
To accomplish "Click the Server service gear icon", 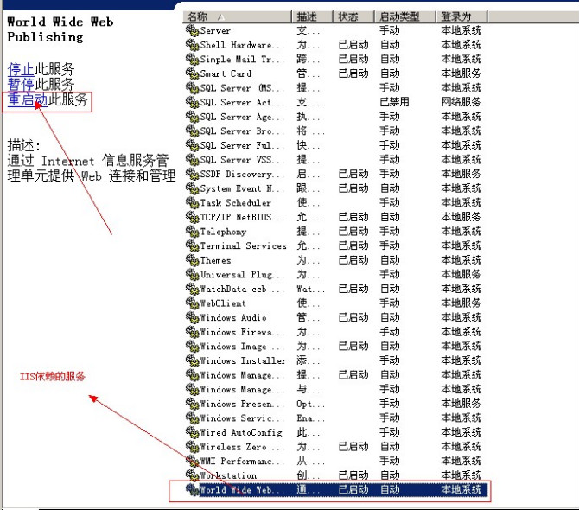I will pyautogui.click(x=192, y=30).
